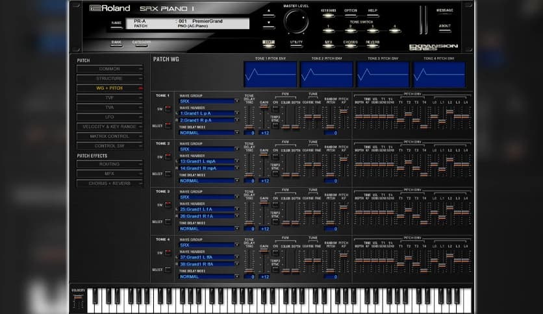
Task: Adjust Tone 1 Gain slider
Action: pyautogui.click(x=264, y=106)
